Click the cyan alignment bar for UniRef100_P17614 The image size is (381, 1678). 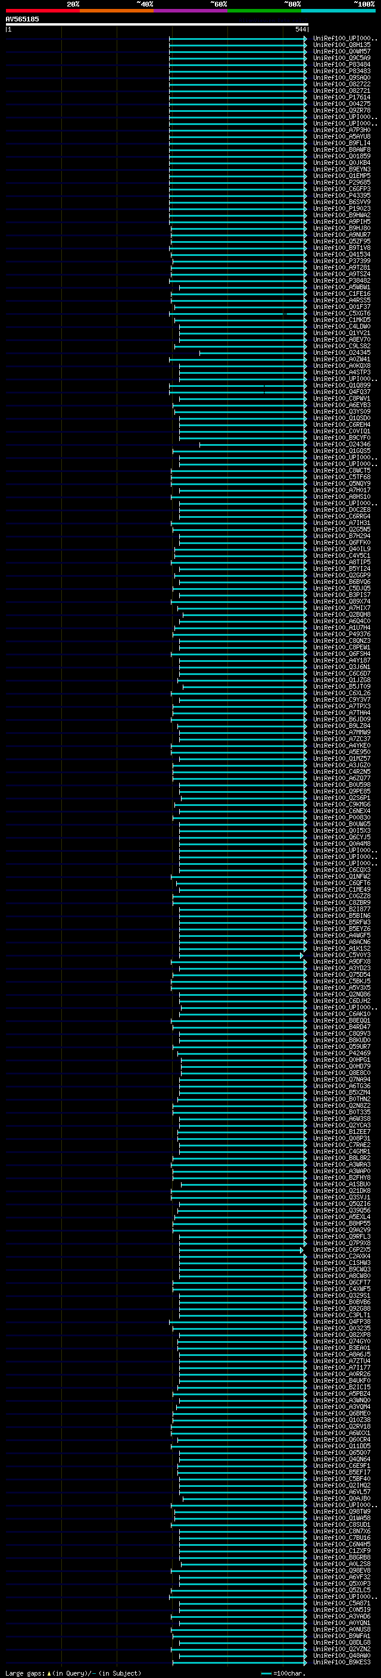coord(238,97)
